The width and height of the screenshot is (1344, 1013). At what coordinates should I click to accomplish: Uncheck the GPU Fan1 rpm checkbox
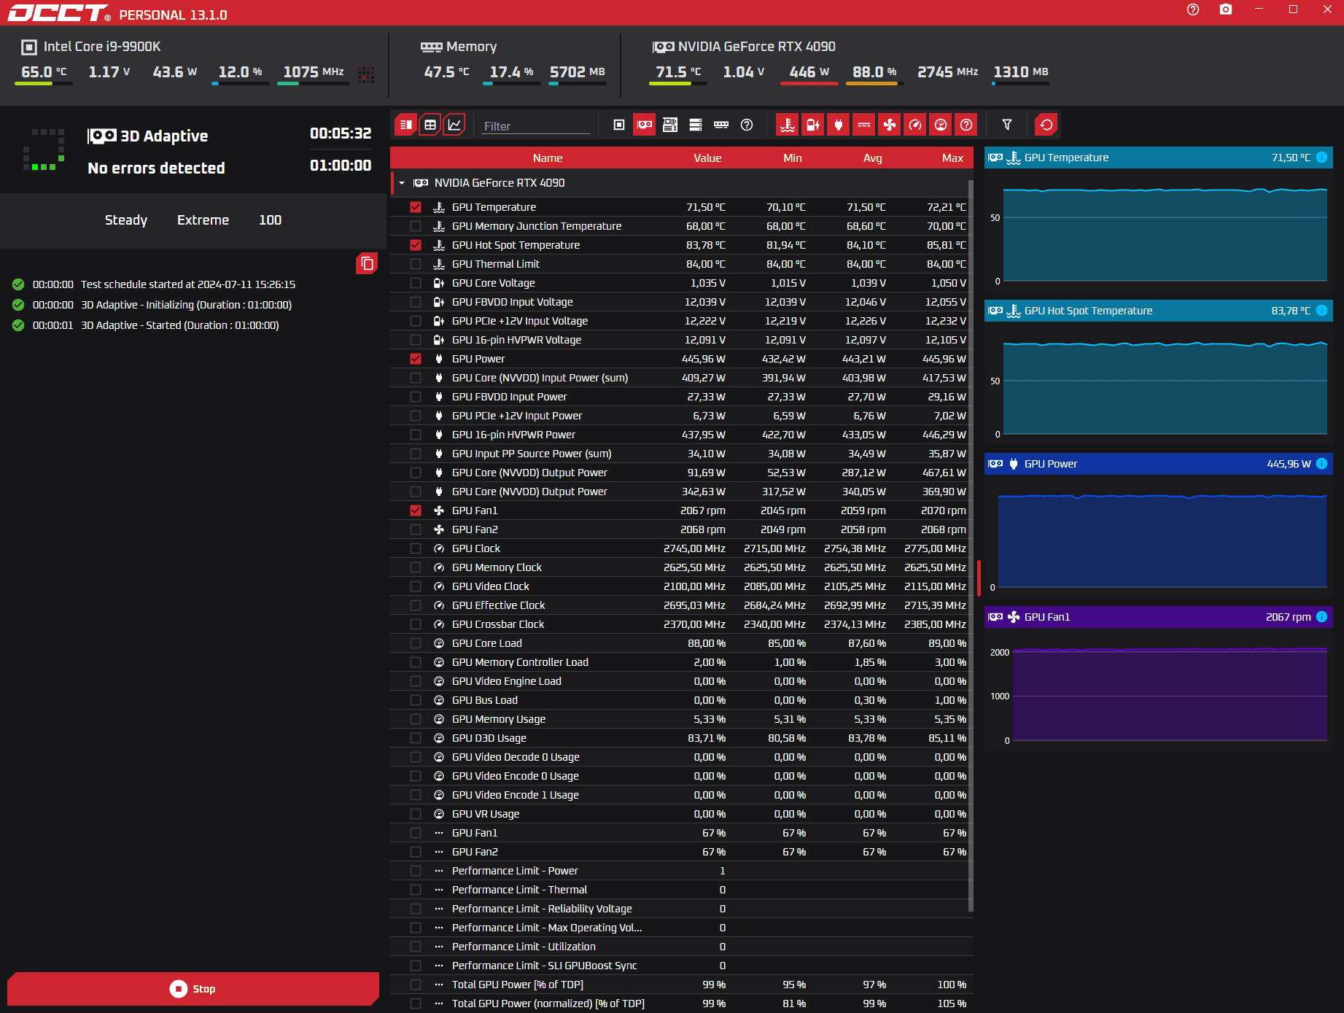click(416, 511)
